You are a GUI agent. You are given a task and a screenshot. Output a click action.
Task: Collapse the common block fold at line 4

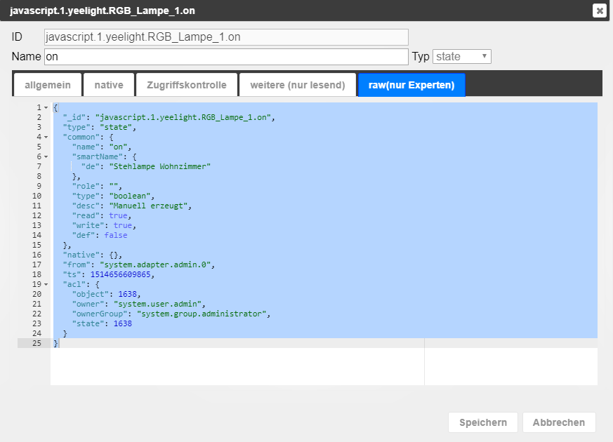[x=46, y=137]
